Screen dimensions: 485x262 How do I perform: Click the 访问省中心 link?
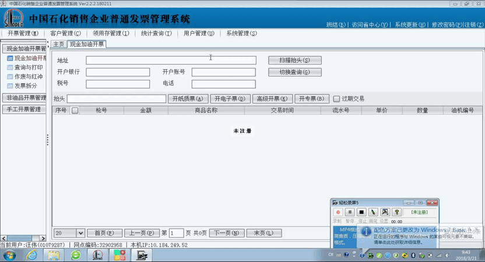370,24
